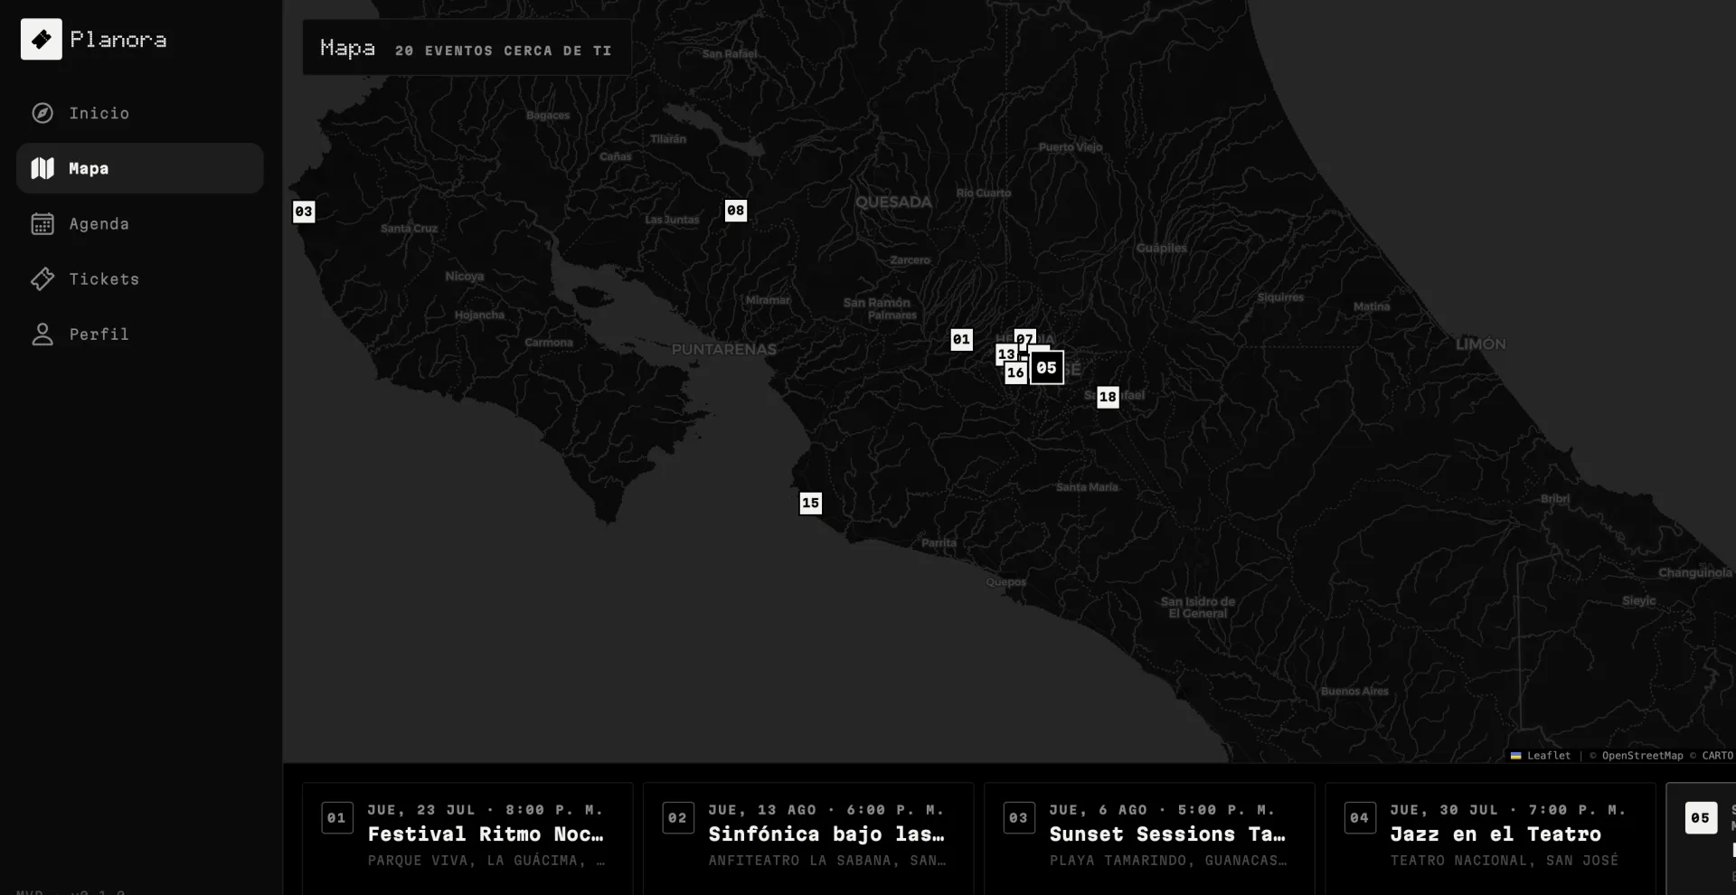The image size is (1736, 895).
Task: Click the 03 number badge on event card
Action: coord(1018,818)
